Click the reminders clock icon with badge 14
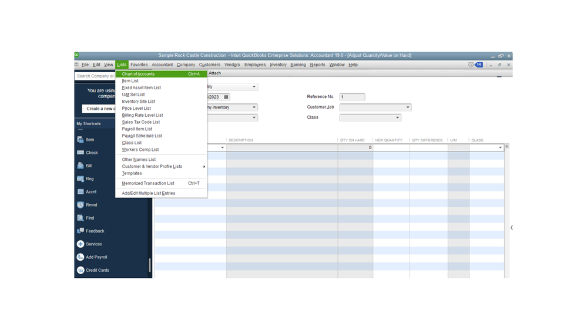Viewport: 587px width, 330px height. point(475,65)
